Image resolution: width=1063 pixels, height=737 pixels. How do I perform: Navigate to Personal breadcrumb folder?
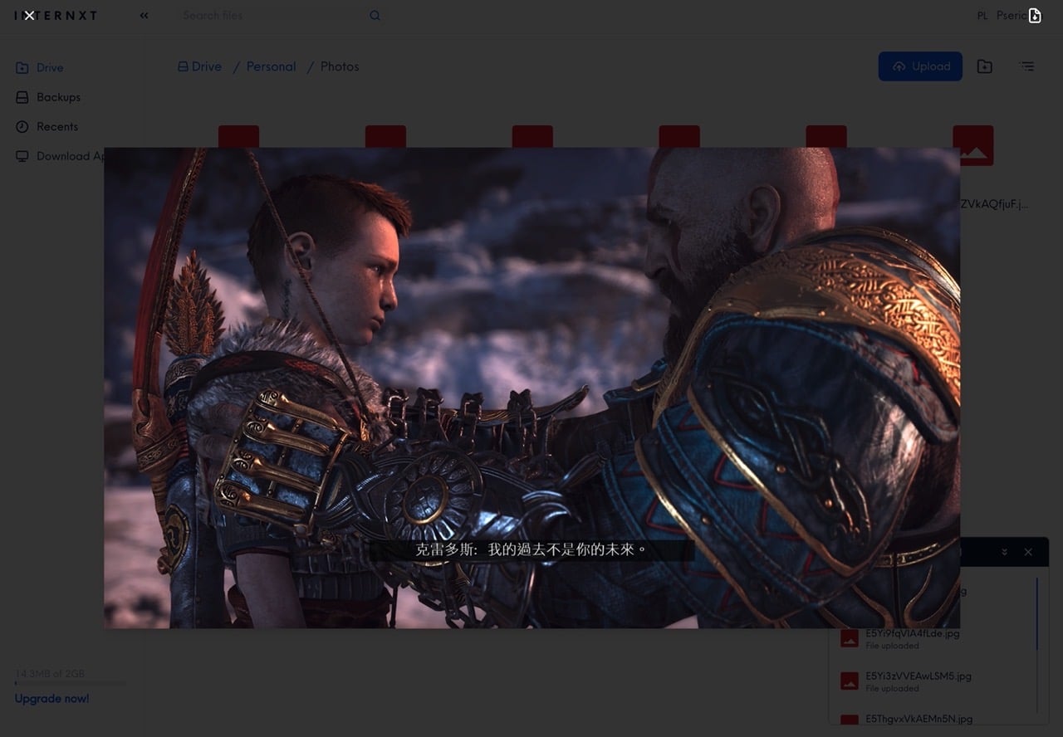[271, 66]
